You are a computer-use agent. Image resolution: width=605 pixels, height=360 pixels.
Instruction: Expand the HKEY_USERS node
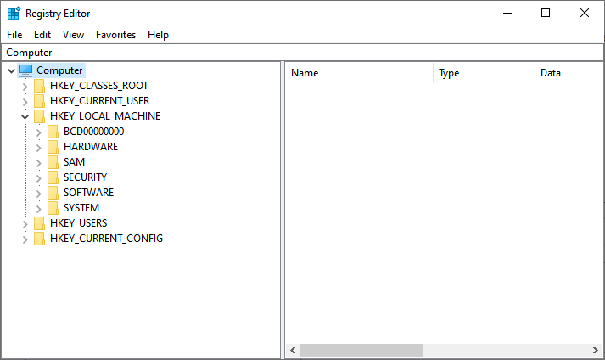pyautogui.click(x=25, y=223)
